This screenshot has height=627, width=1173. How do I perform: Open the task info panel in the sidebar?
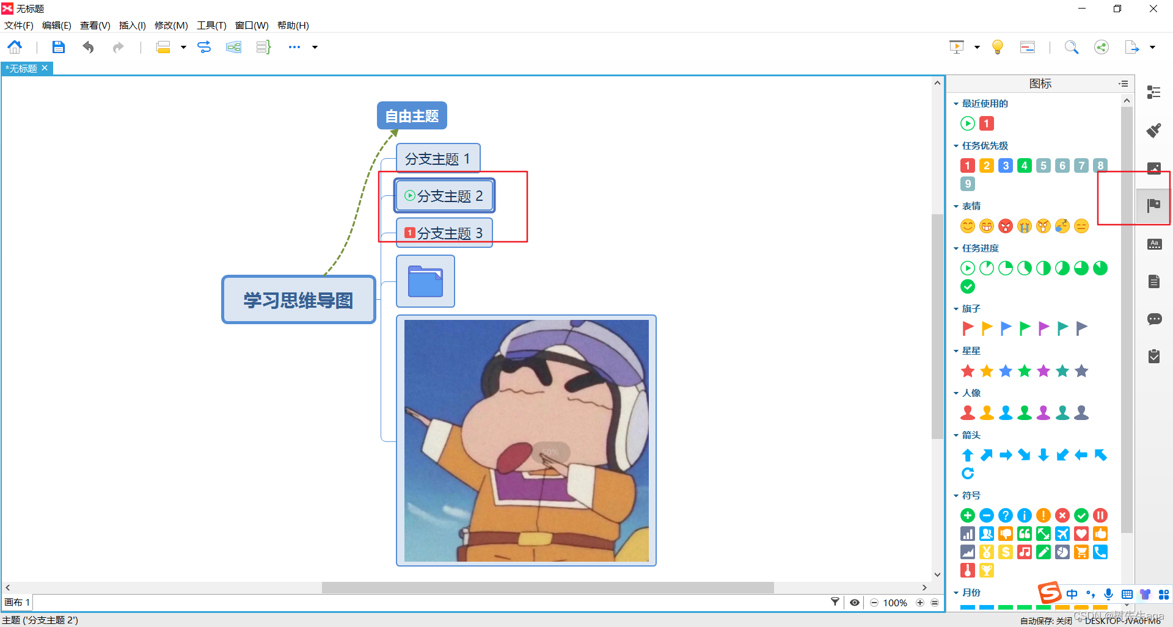coord(1153,356)
